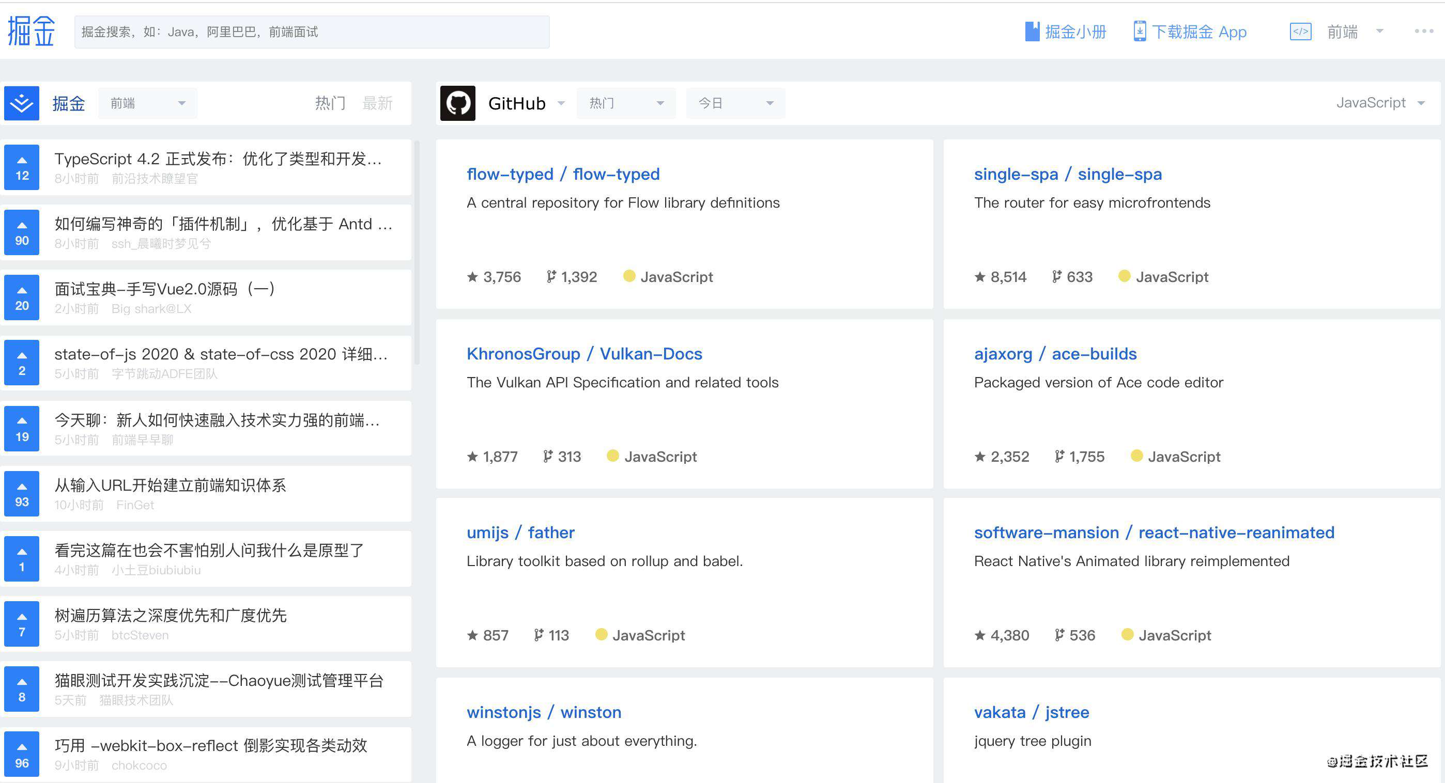The height and width of the screenshot is (783, 1445).
Task: Open the 今日 time range dropdown
Action: click(735, 103)
